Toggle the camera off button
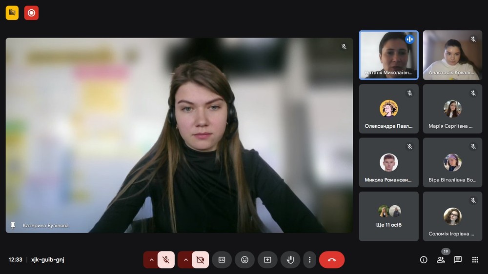Viewport: 488px width, 274px height. click(200, 260)
